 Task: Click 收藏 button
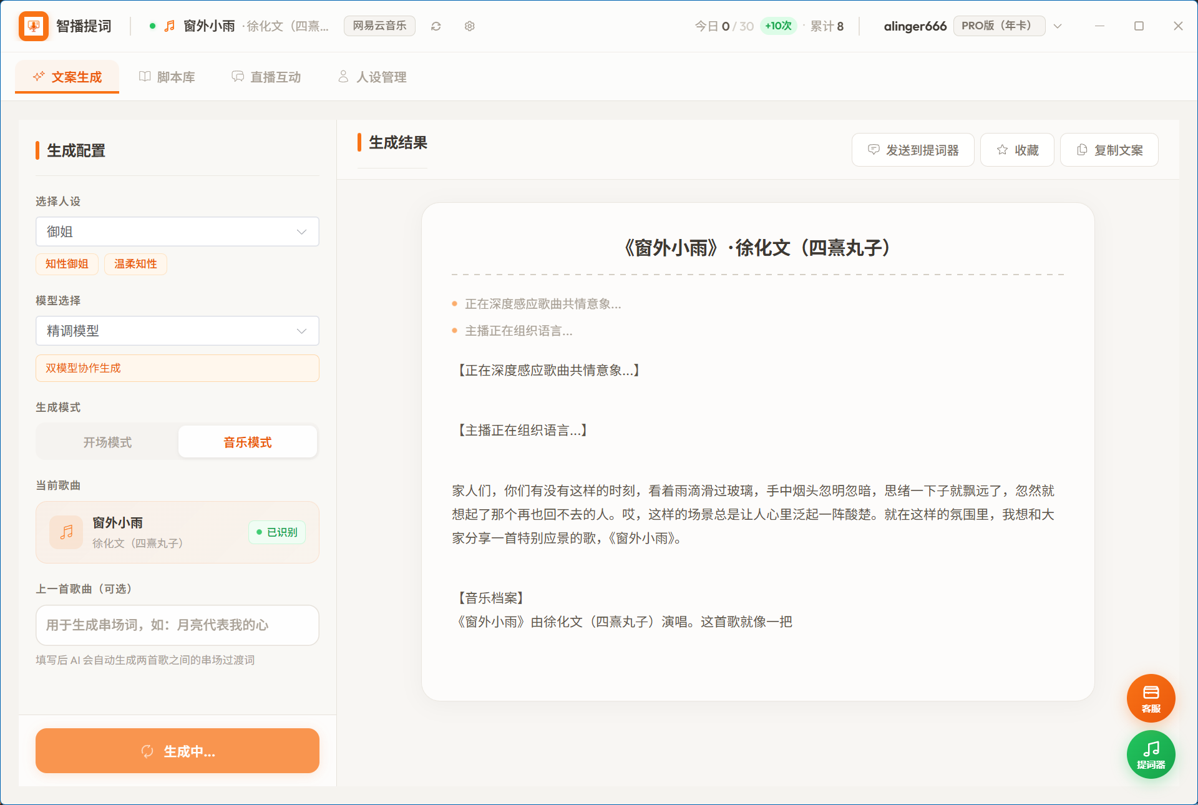(1017, 150)
